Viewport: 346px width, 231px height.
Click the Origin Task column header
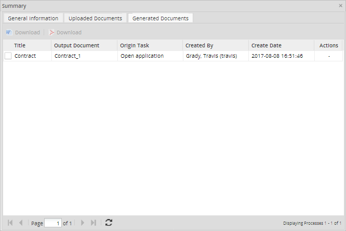pos(134,45)
